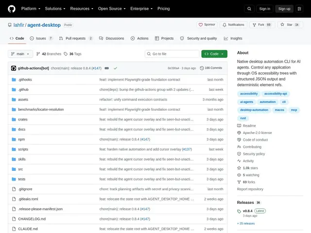
Task: Open the .release-please-manifest.json file
Action: tap(40, 209)
